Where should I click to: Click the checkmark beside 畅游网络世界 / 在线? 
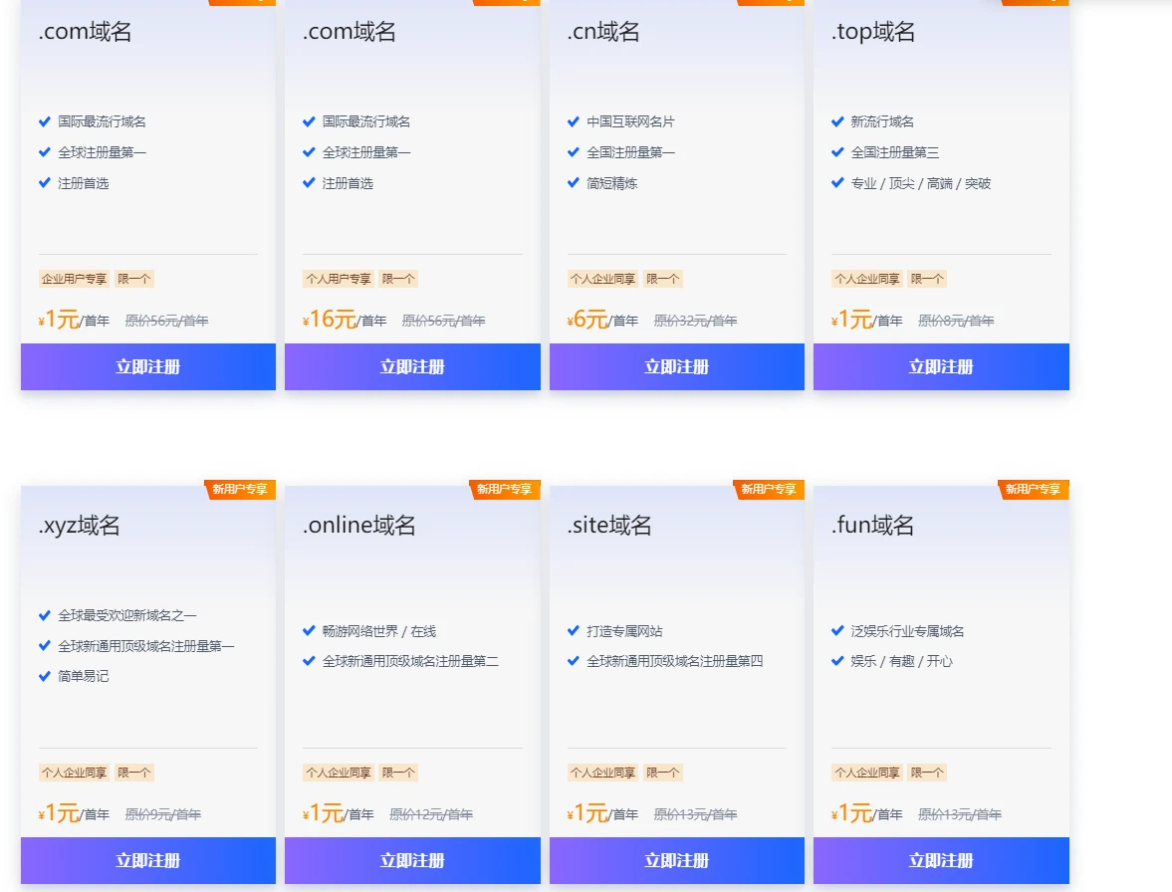[x=309, y=630]
